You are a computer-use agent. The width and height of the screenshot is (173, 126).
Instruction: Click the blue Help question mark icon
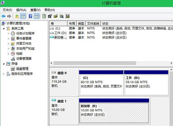point(30,16)
